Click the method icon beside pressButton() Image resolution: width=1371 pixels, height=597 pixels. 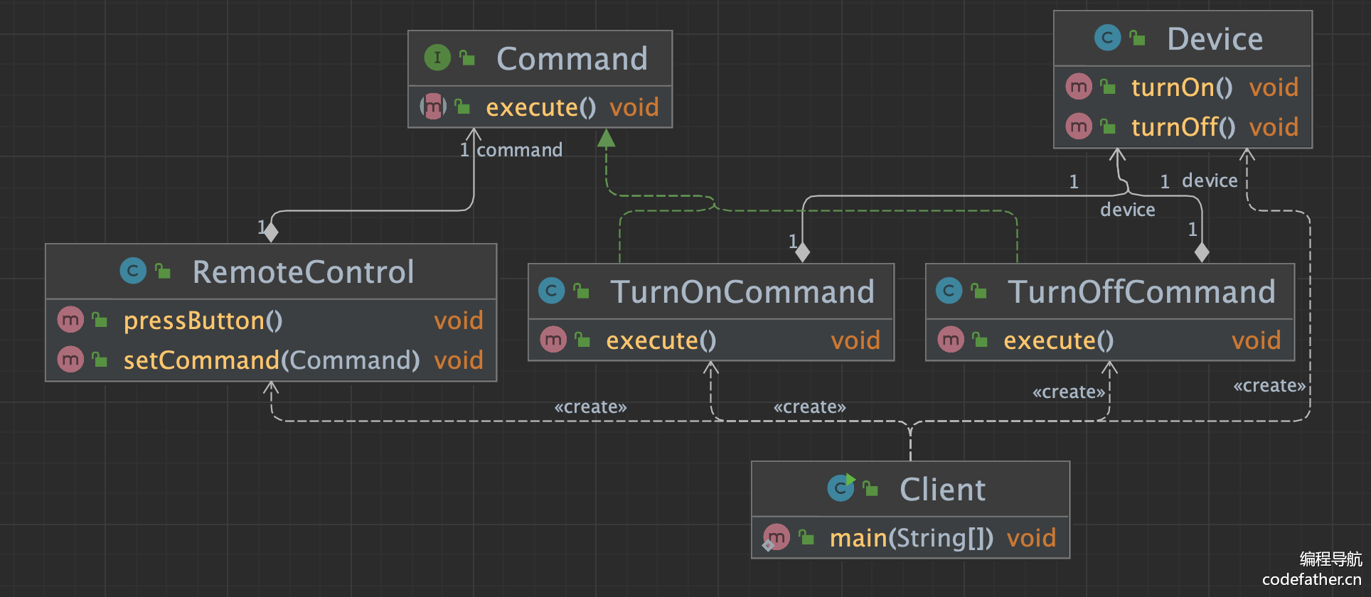[x=70, y=320]
